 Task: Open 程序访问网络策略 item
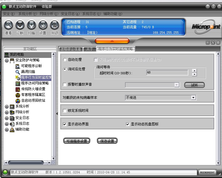point(35,83)
